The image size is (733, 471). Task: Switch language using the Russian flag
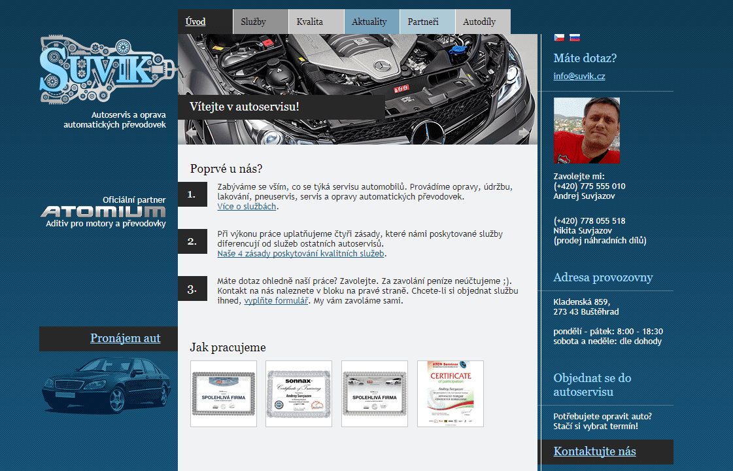pos(575,38)
